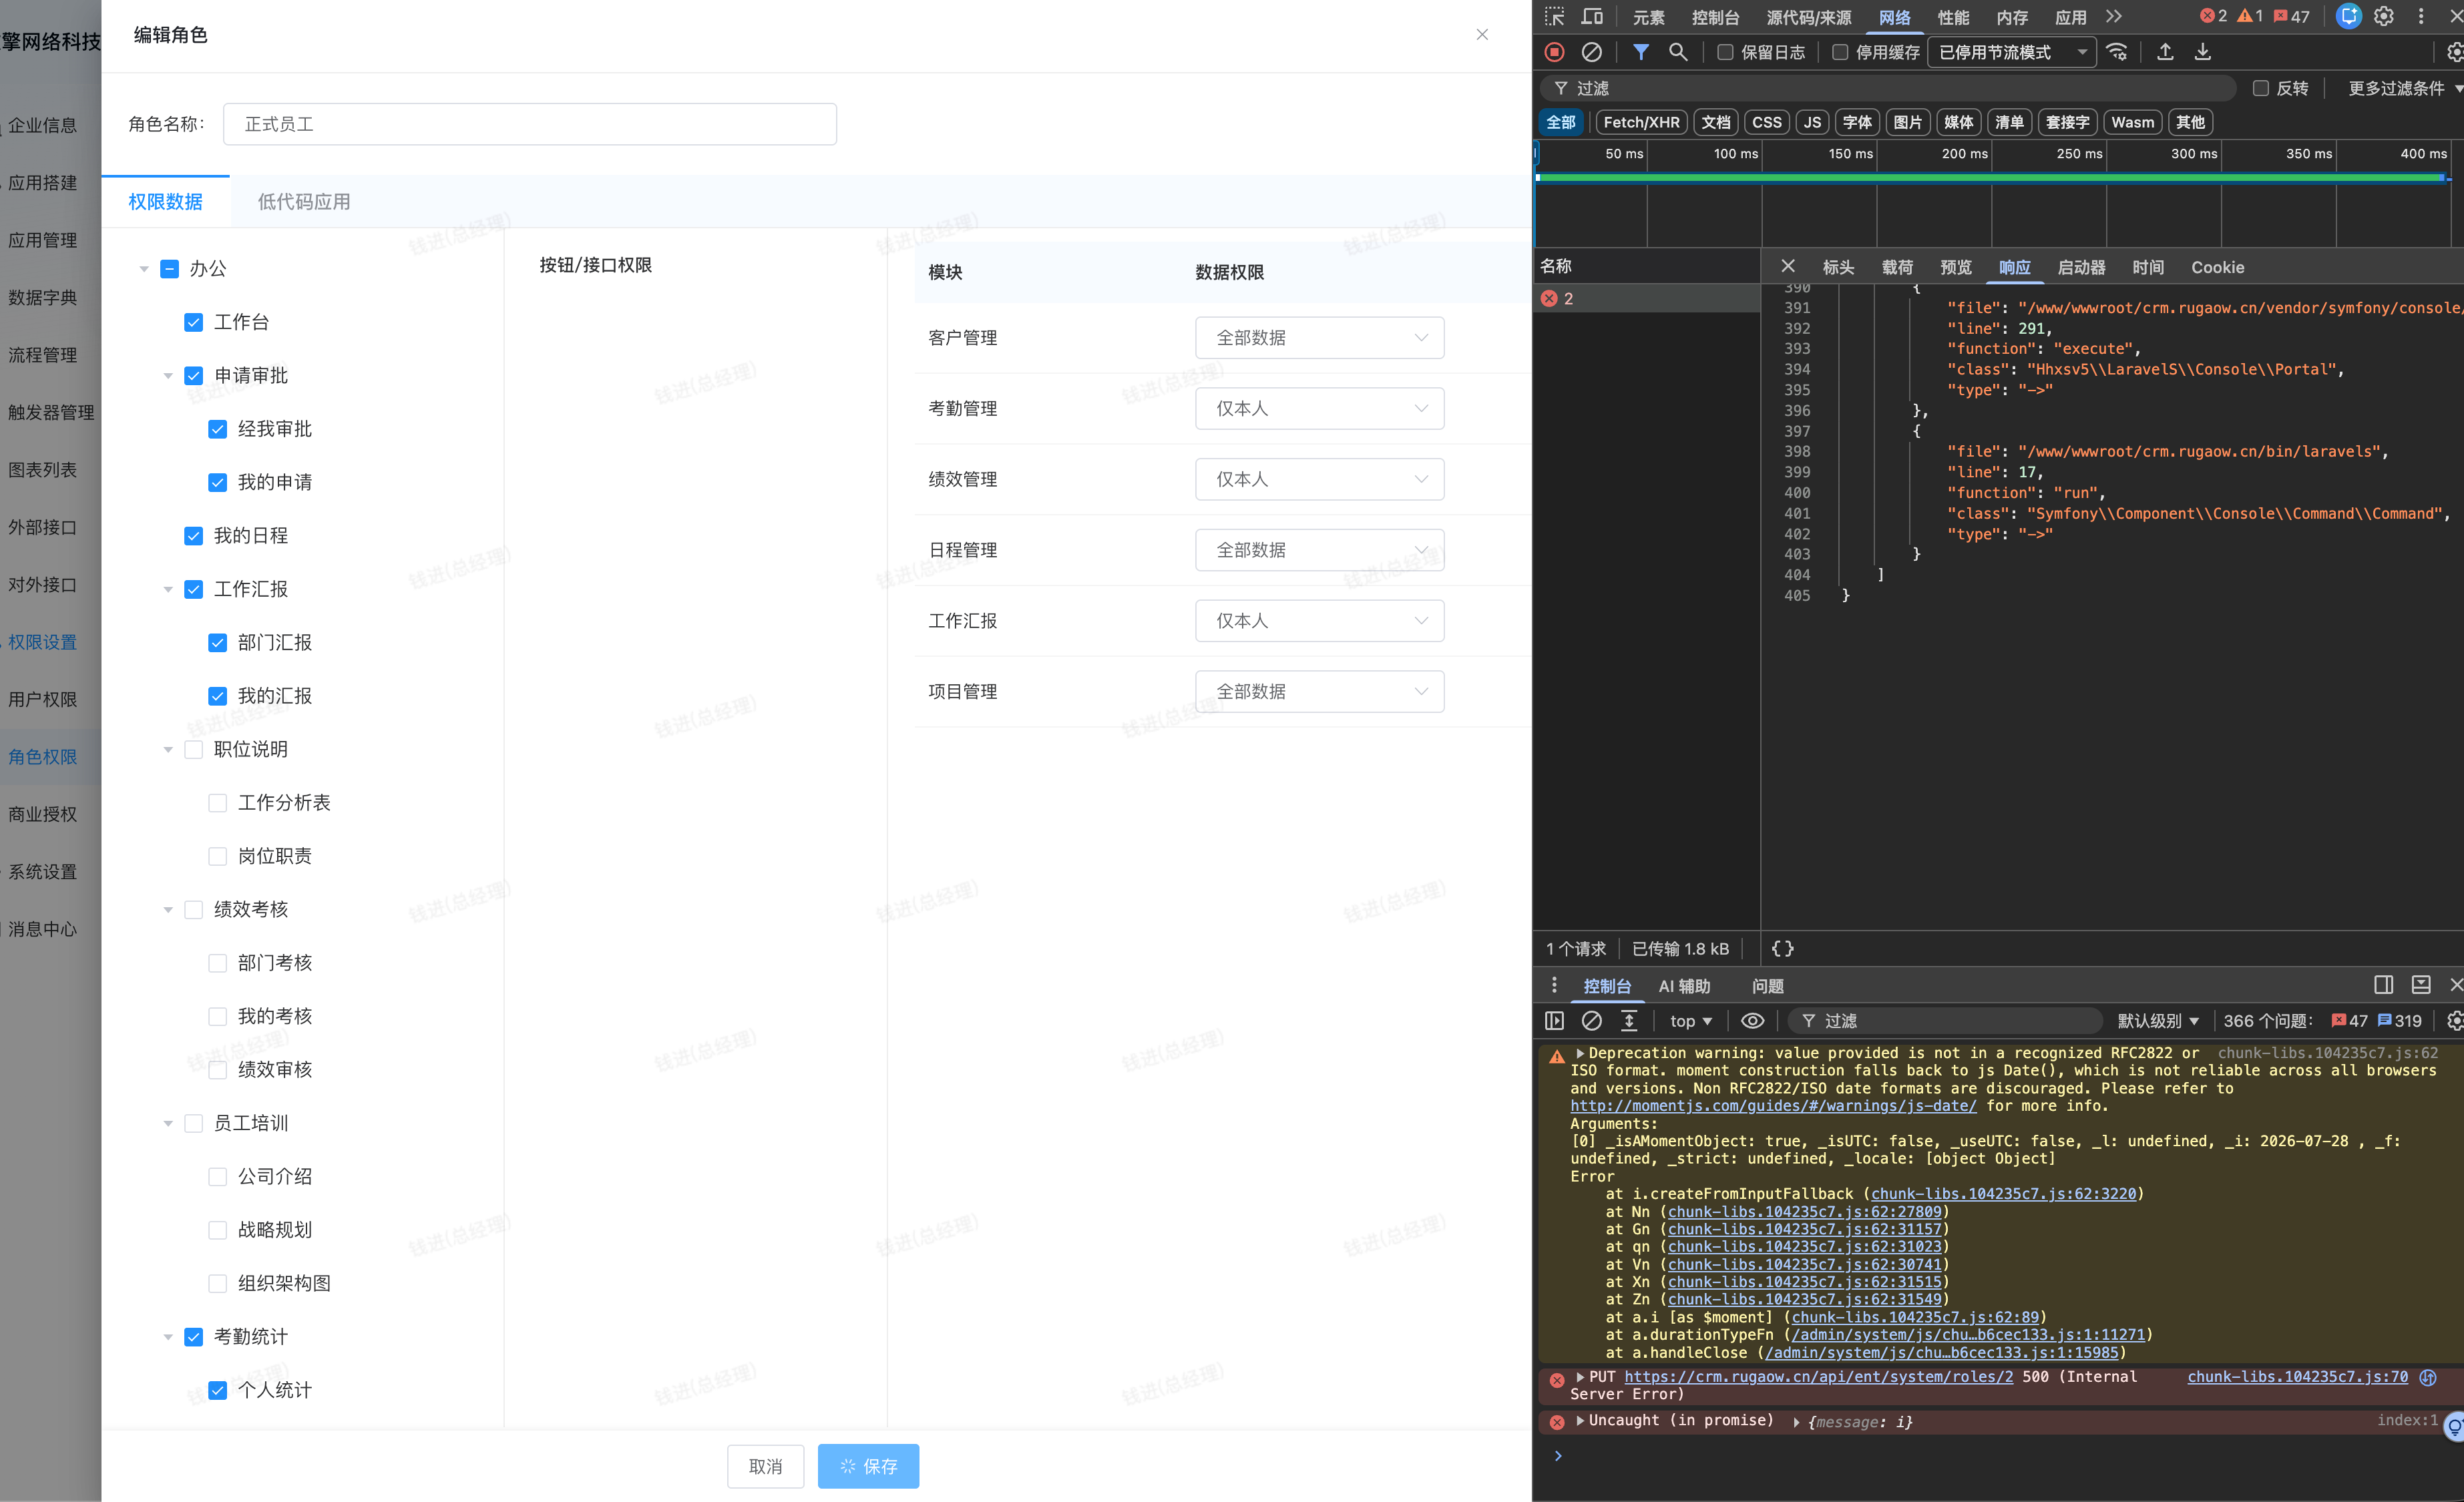Click the clear network log icon

coord(1591,52)
